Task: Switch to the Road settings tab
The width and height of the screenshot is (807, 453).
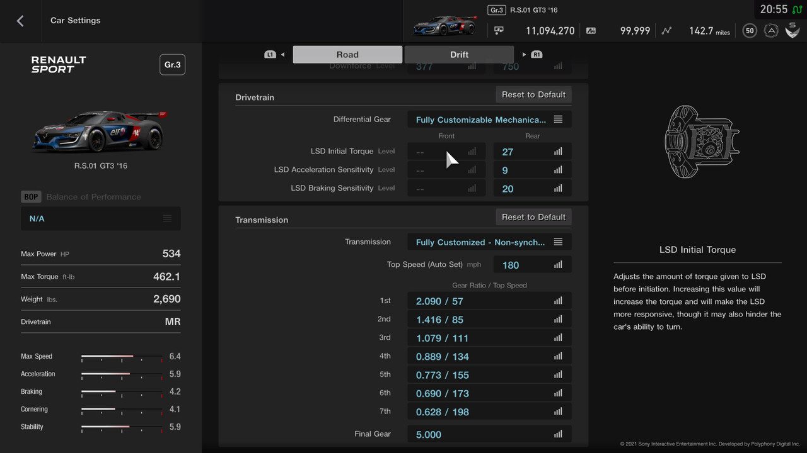Action: [x=347, y=55]
